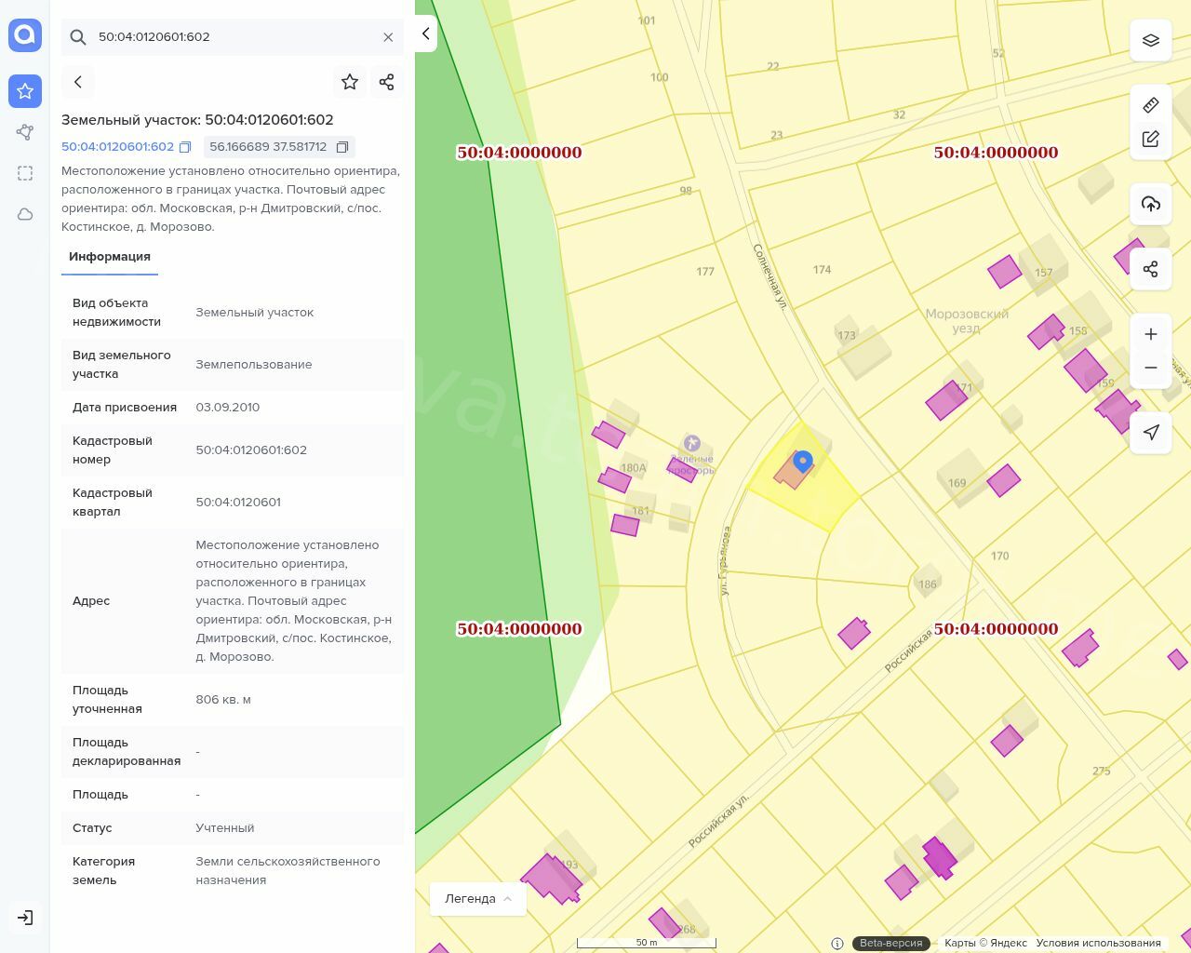This screenshot has height=953, width=1191.
Task: Switch to the Информация tab
Action: [110, 257]
